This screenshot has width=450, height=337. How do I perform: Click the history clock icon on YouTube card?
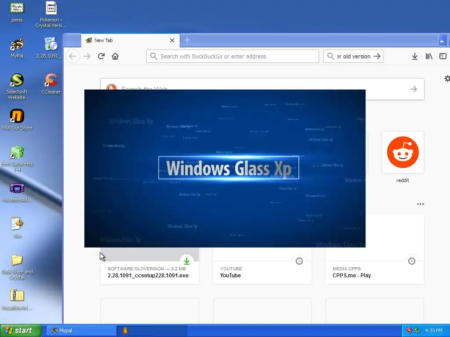click(x=299, y=261)
